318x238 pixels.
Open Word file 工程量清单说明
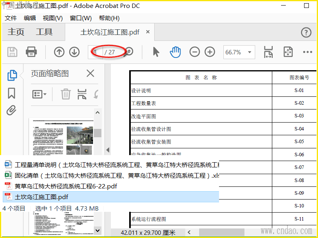coord(112,165)
